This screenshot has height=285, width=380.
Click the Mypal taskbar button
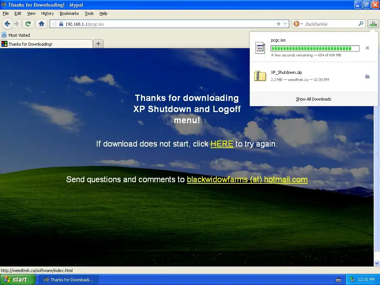click(x=69, y=280)
